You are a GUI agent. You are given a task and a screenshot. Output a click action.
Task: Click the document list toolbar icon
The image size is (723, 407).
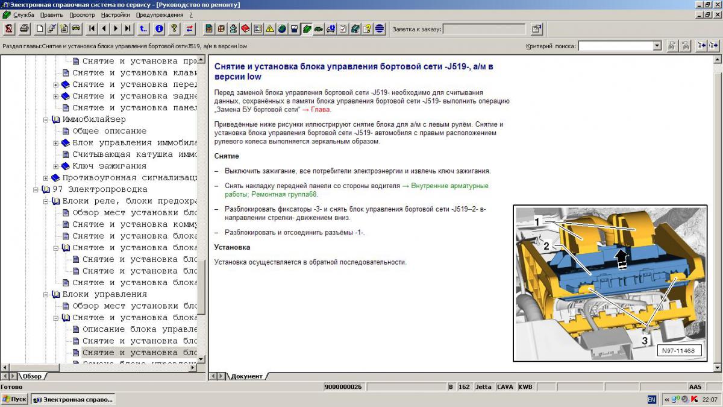(x=257, y=28)
